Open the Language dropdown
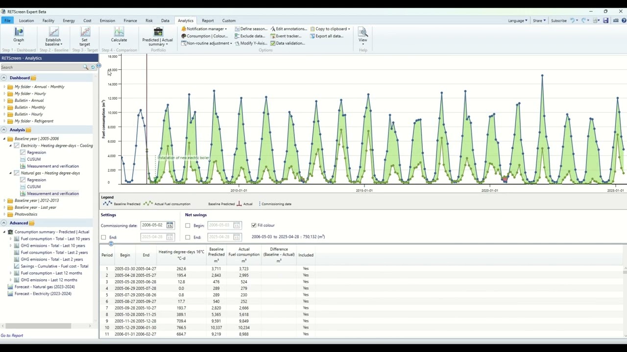627x352 pixels. 518,21
